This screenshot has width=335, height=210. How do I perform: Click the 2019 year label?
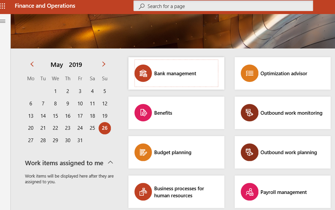coord(75,65)
